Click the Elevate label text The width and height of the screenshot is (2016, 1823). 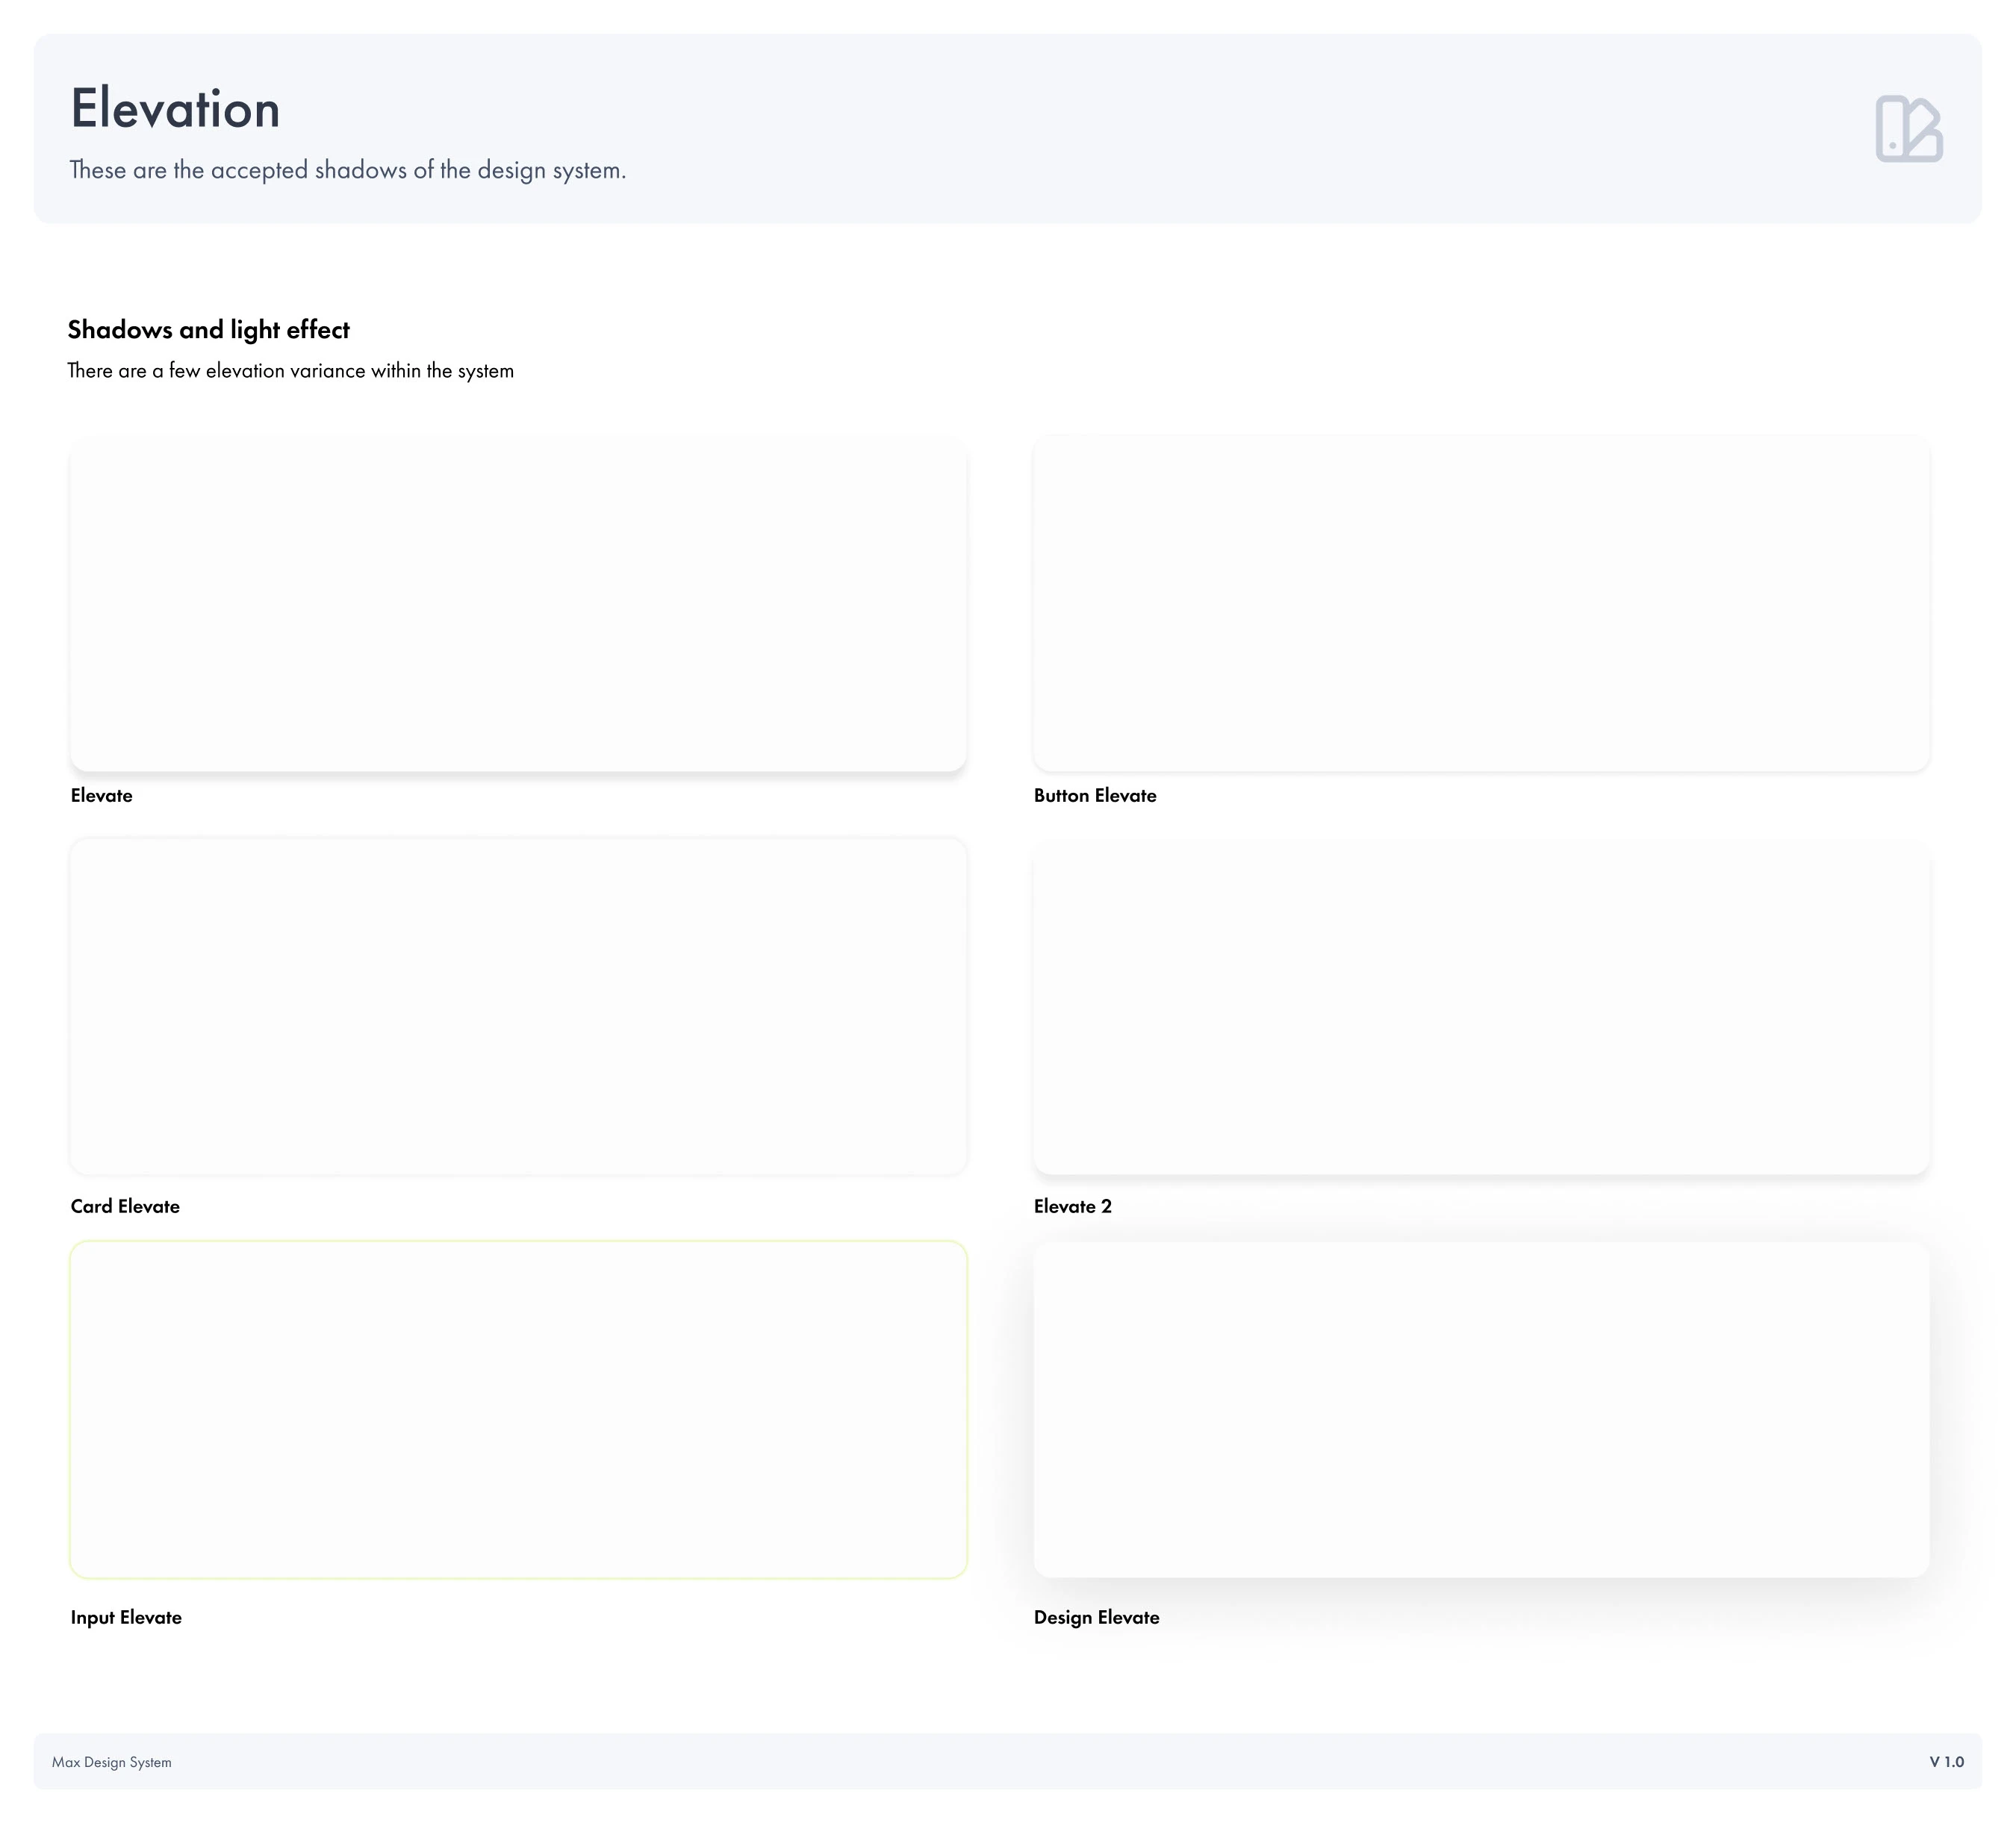(101, 796)
